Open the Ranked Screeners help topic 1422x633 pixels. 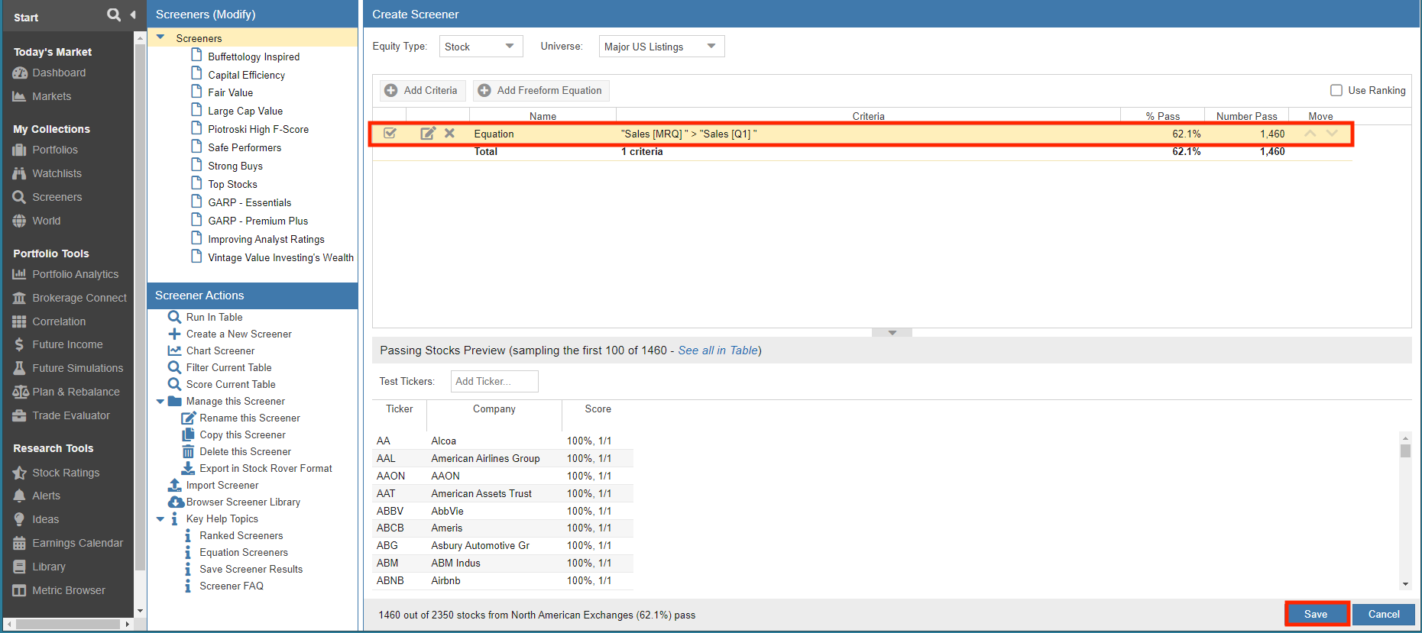241,535
